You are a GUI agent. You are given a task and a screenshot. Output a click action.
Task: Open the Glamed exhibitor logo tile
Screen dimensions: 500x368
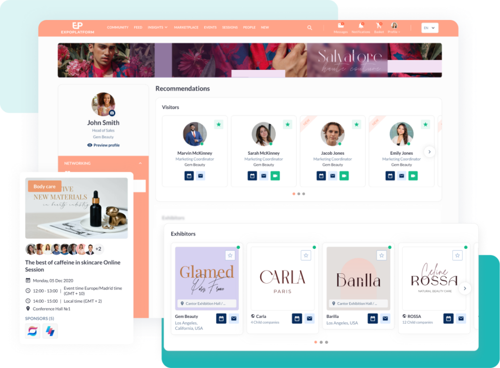(x=207, y=278)
